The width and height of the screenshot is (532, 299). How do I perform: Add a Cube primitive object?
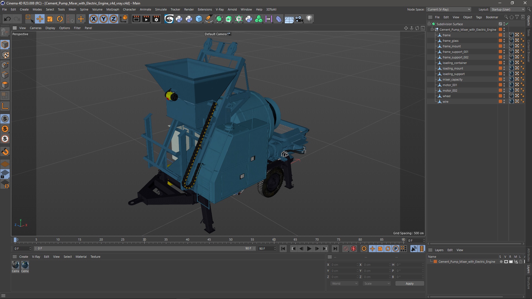[x=199, y=19]
